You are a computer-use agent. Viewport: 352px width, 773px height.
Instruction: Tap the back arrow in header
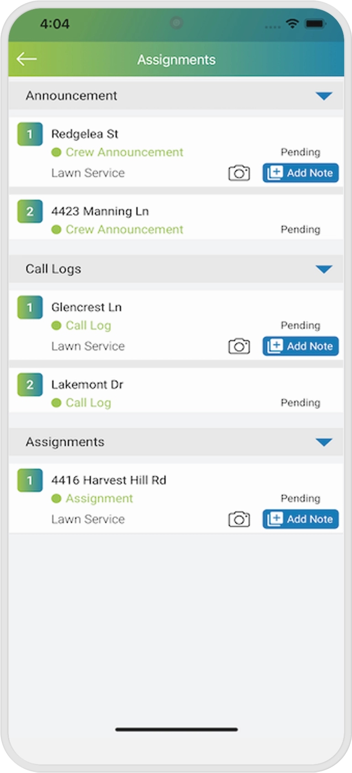[x=26, y=59]
